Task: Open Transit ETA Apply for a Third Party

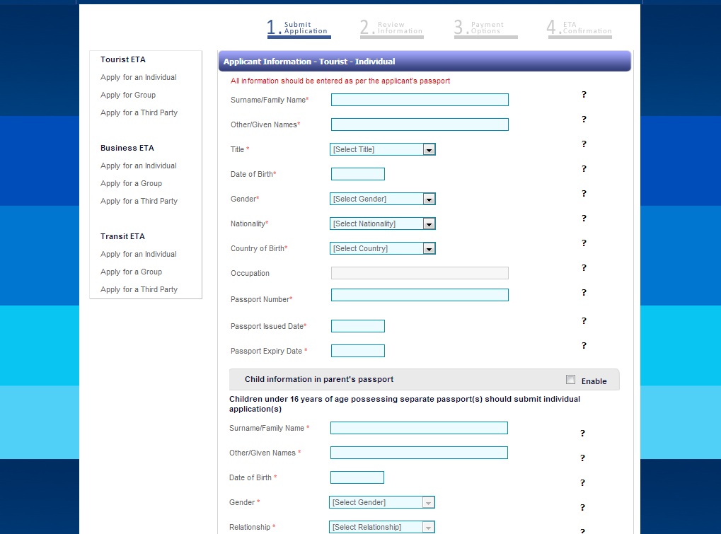Action: click(139, 289)
